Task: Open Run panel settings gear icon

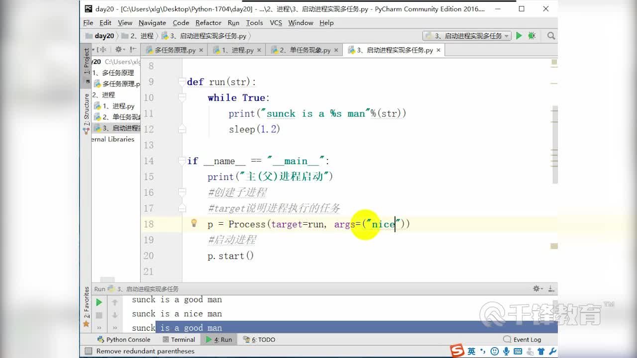Action: 537,288
